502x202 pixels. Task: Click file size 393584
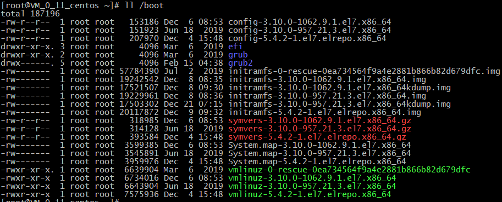pyautogui.click(x=144, y=137)
